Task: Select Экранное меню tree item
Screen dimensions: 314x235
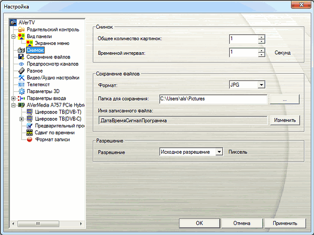Action: pos(52,43)
